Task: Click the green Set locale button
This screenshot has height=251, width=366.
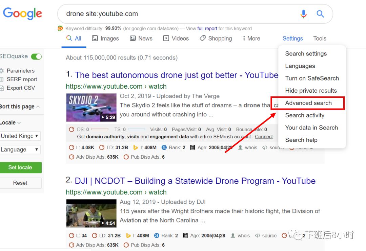Action: pos(20,167)
